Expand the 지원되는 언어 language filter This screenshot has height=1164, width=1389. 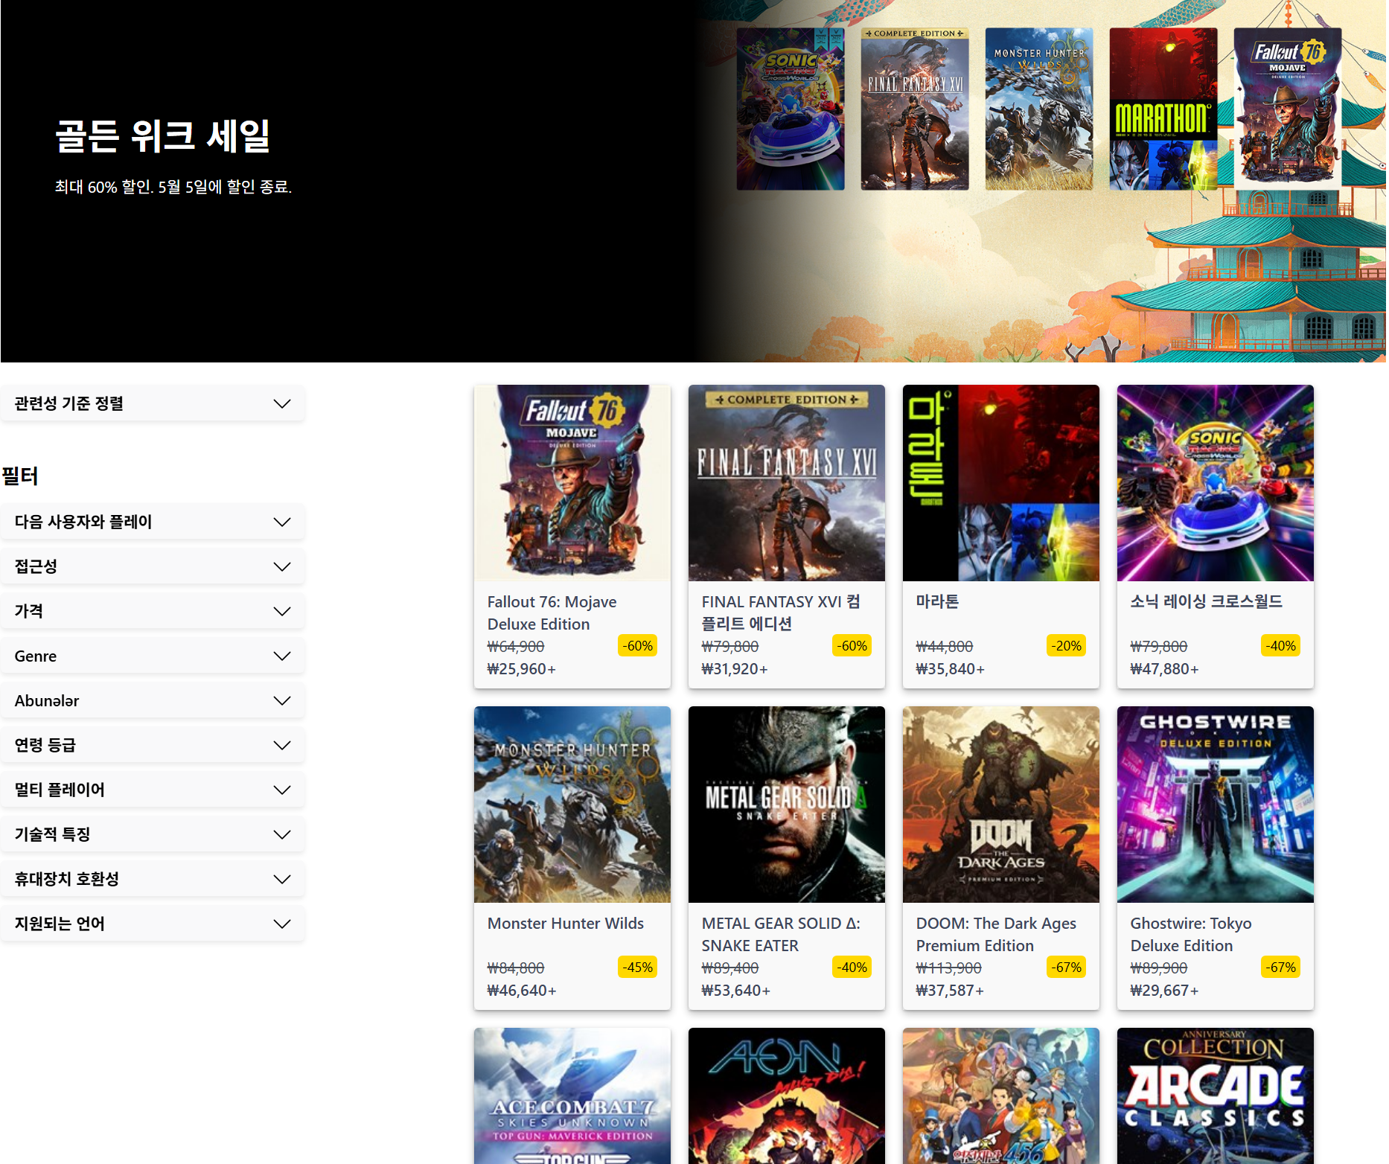tap(152, 924)
